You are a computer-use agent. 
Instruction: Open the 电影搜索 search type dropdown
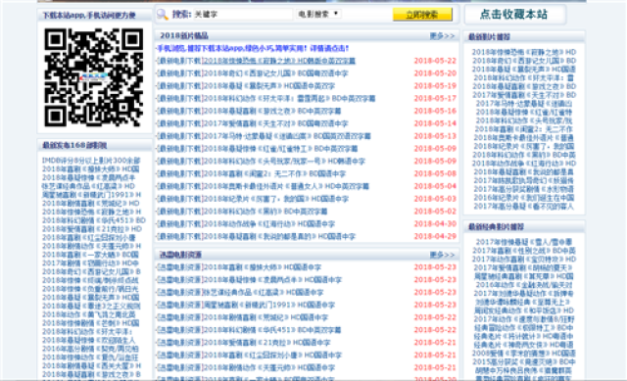[x=318, y=14]
